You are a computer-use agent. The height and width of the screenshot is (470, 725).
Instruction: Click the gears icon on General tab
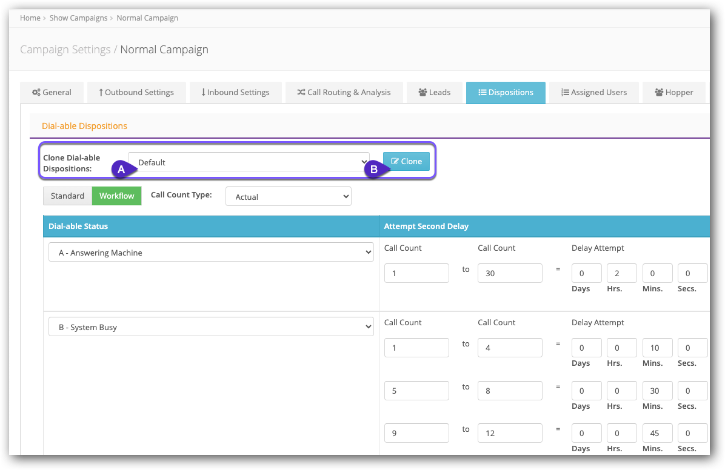[36, 93]
